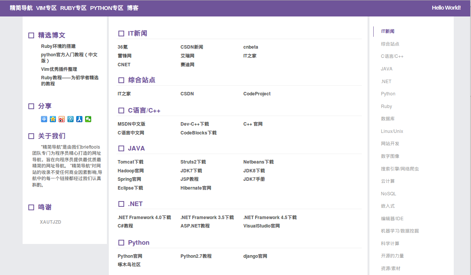Screen dimensions: 471x275
Task: Open Vim优秀插件整理 blog post
Action: tap(59, 69)
